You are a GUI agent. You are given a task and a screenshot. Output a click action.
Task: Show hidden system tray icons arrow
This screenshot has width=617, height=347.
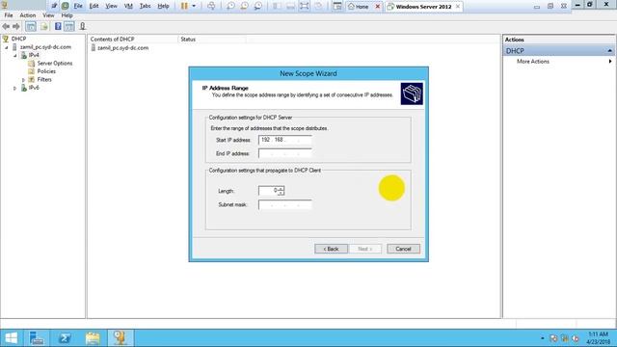click(x=542, y=338)
